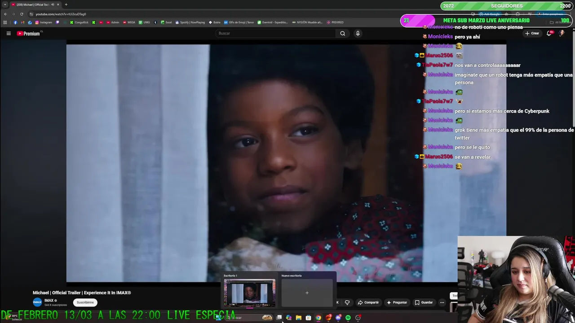Open the Facebook bookmark
The image size is (575, 323).
(15, 22)
